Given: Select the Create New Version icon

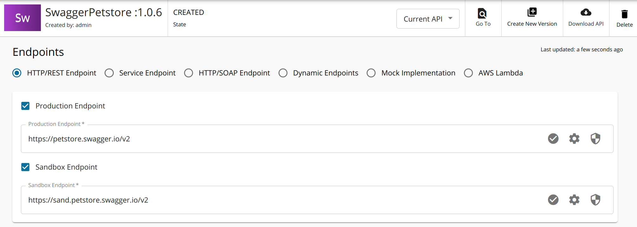Looking at the screenshot, I should (532, 13).
